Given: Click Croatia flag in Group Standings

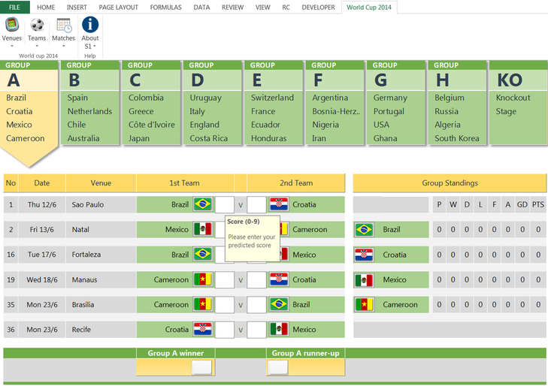Looking at the screenshot, I should coord(364,255).
